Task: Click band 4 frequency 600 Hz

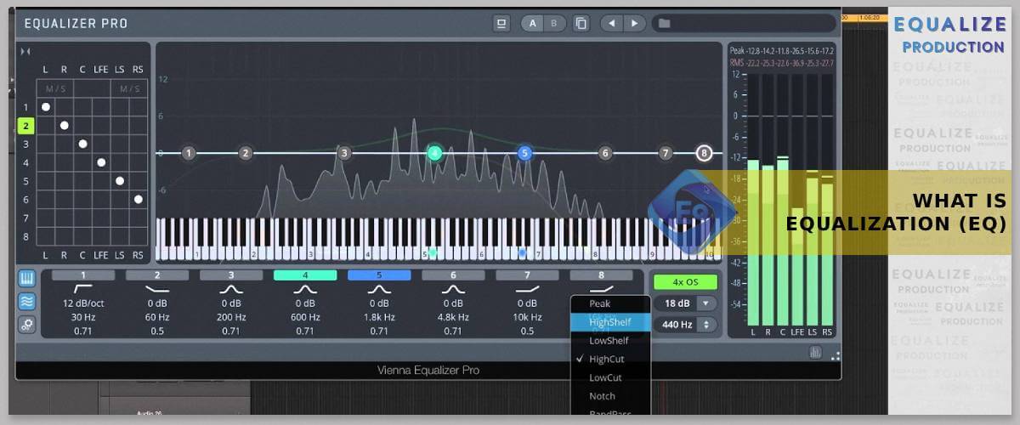Action: point(305,317)
